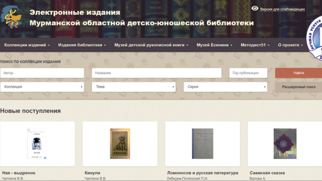Expand the Методист51 menu
Viewport: 322px width, 181px height.
tap(255, 45)
